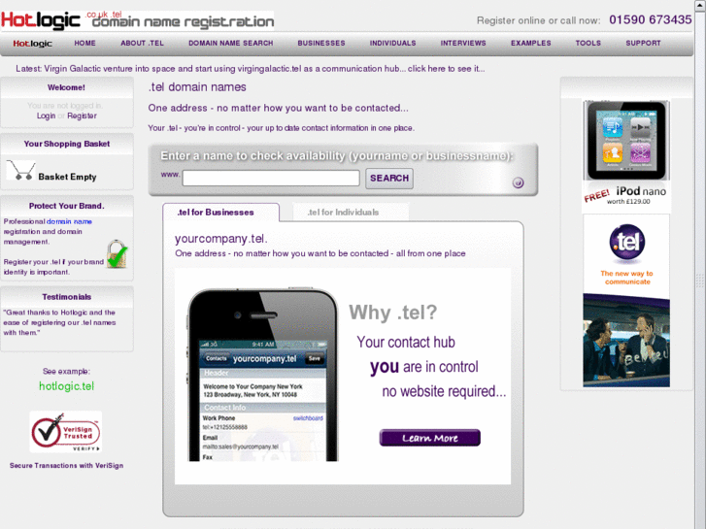Click the iPhone yourcompany.tel preview image
Screen dimensions: 706x529
tap(263, 375)
